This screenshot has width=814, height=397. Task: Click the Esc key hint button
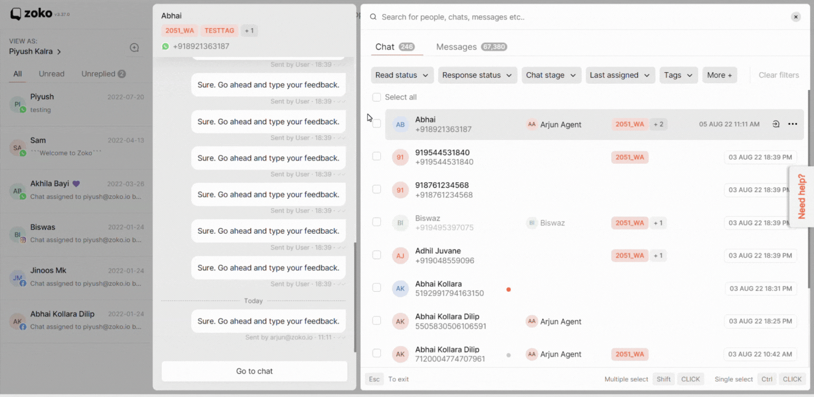[x=374, y=379]
